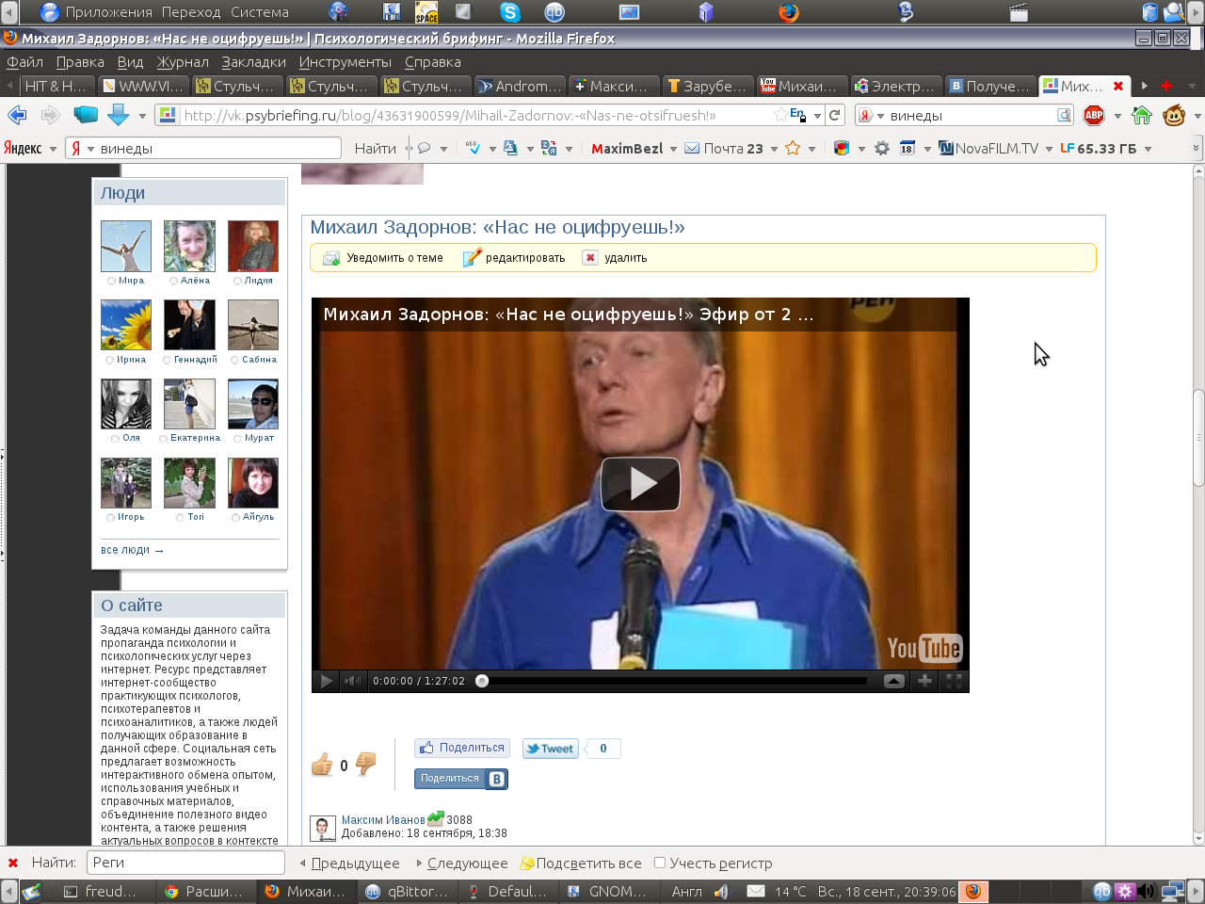
Task: Open the MaximBezl dropdown in Yandex toolbar
Action: coord(673,149)
